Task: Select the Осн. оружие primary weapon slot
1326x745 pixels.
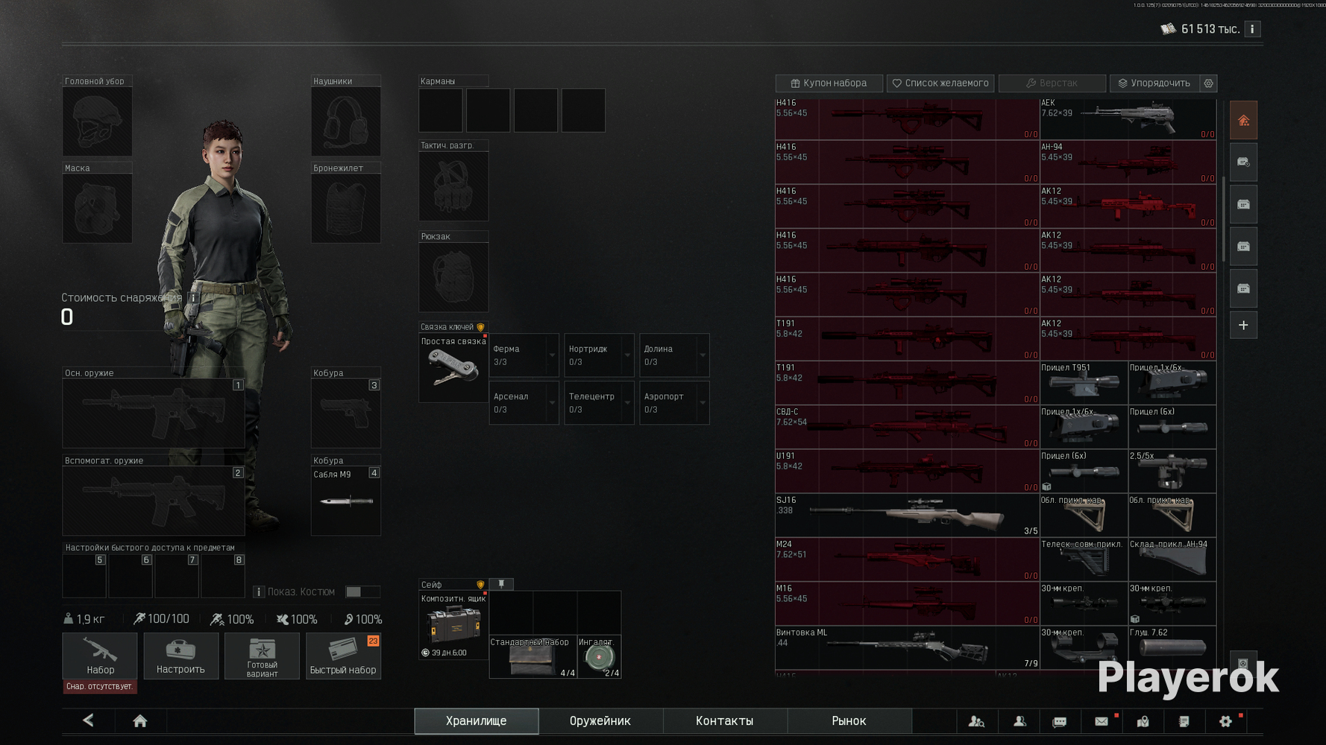Action: pos(154,413)
